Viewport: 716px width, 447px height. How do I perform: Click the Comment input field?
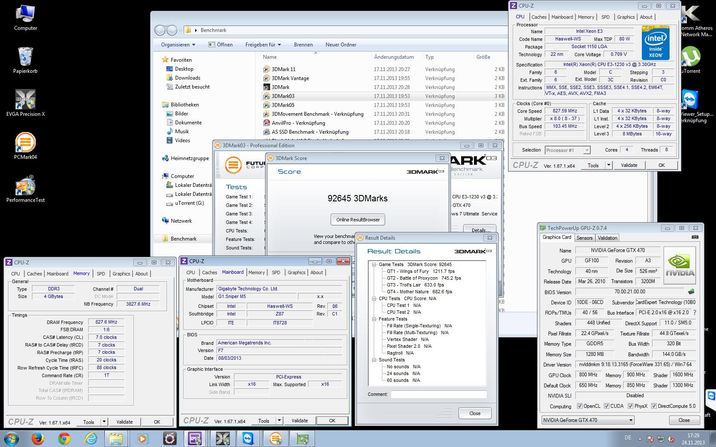[x=439, y=394]
